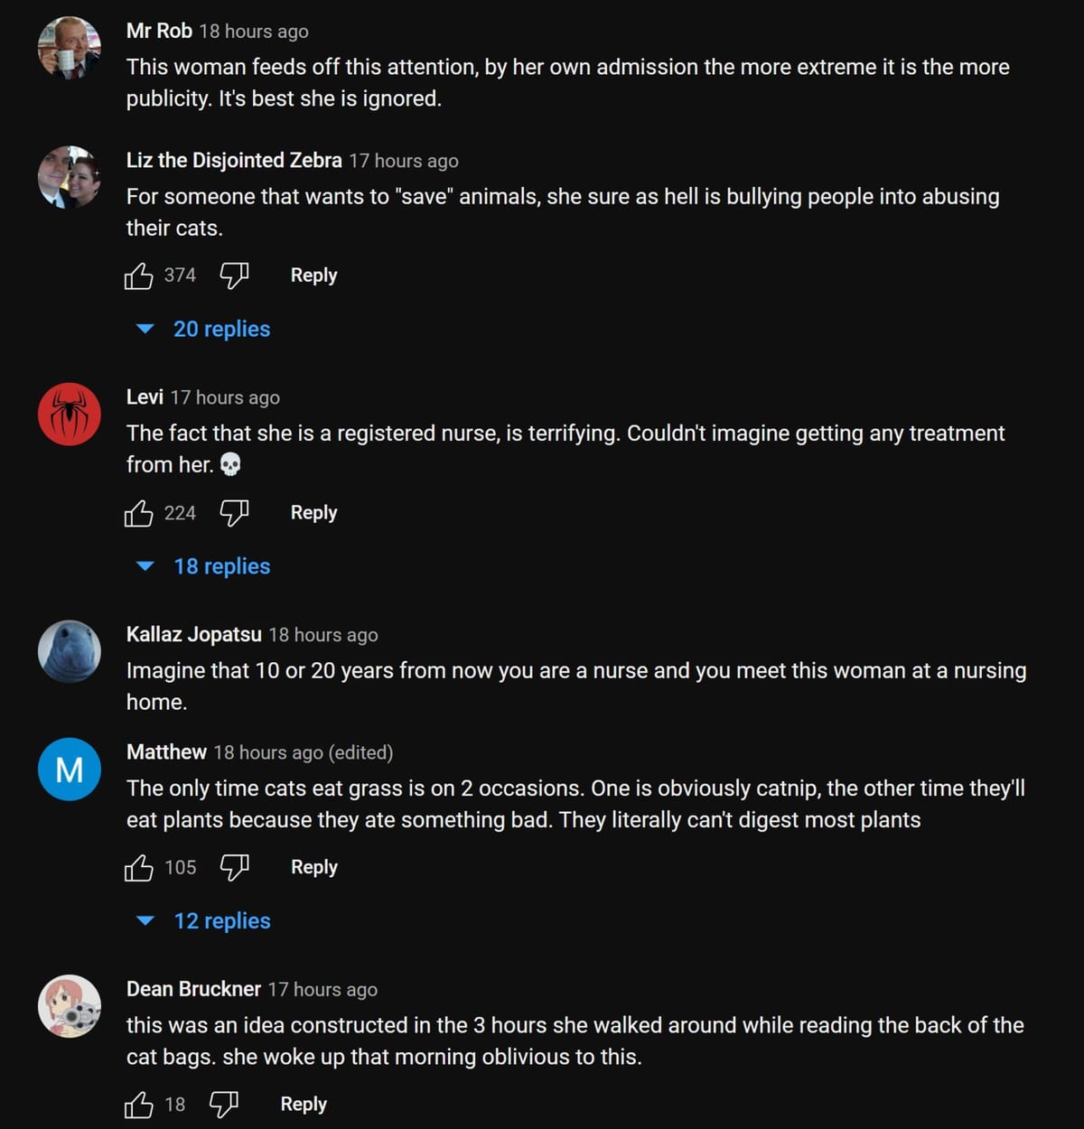Open Dean Bruckner's avatar picture
Image resolution: width=1084 pixels, height=1129 pixels.
70,1005
